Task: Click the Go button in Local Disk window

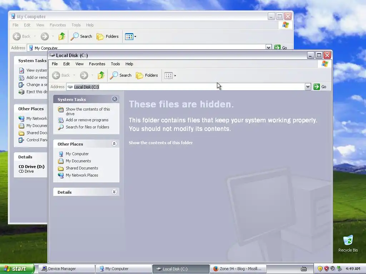Action: (320, 87)
